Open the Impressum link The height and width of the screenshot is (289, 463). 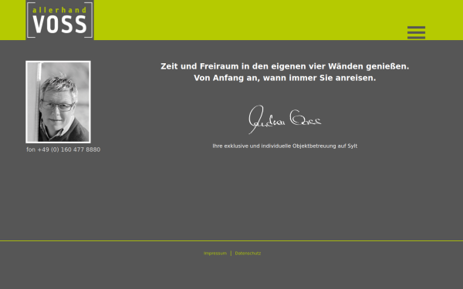click(x=215, y=254)
